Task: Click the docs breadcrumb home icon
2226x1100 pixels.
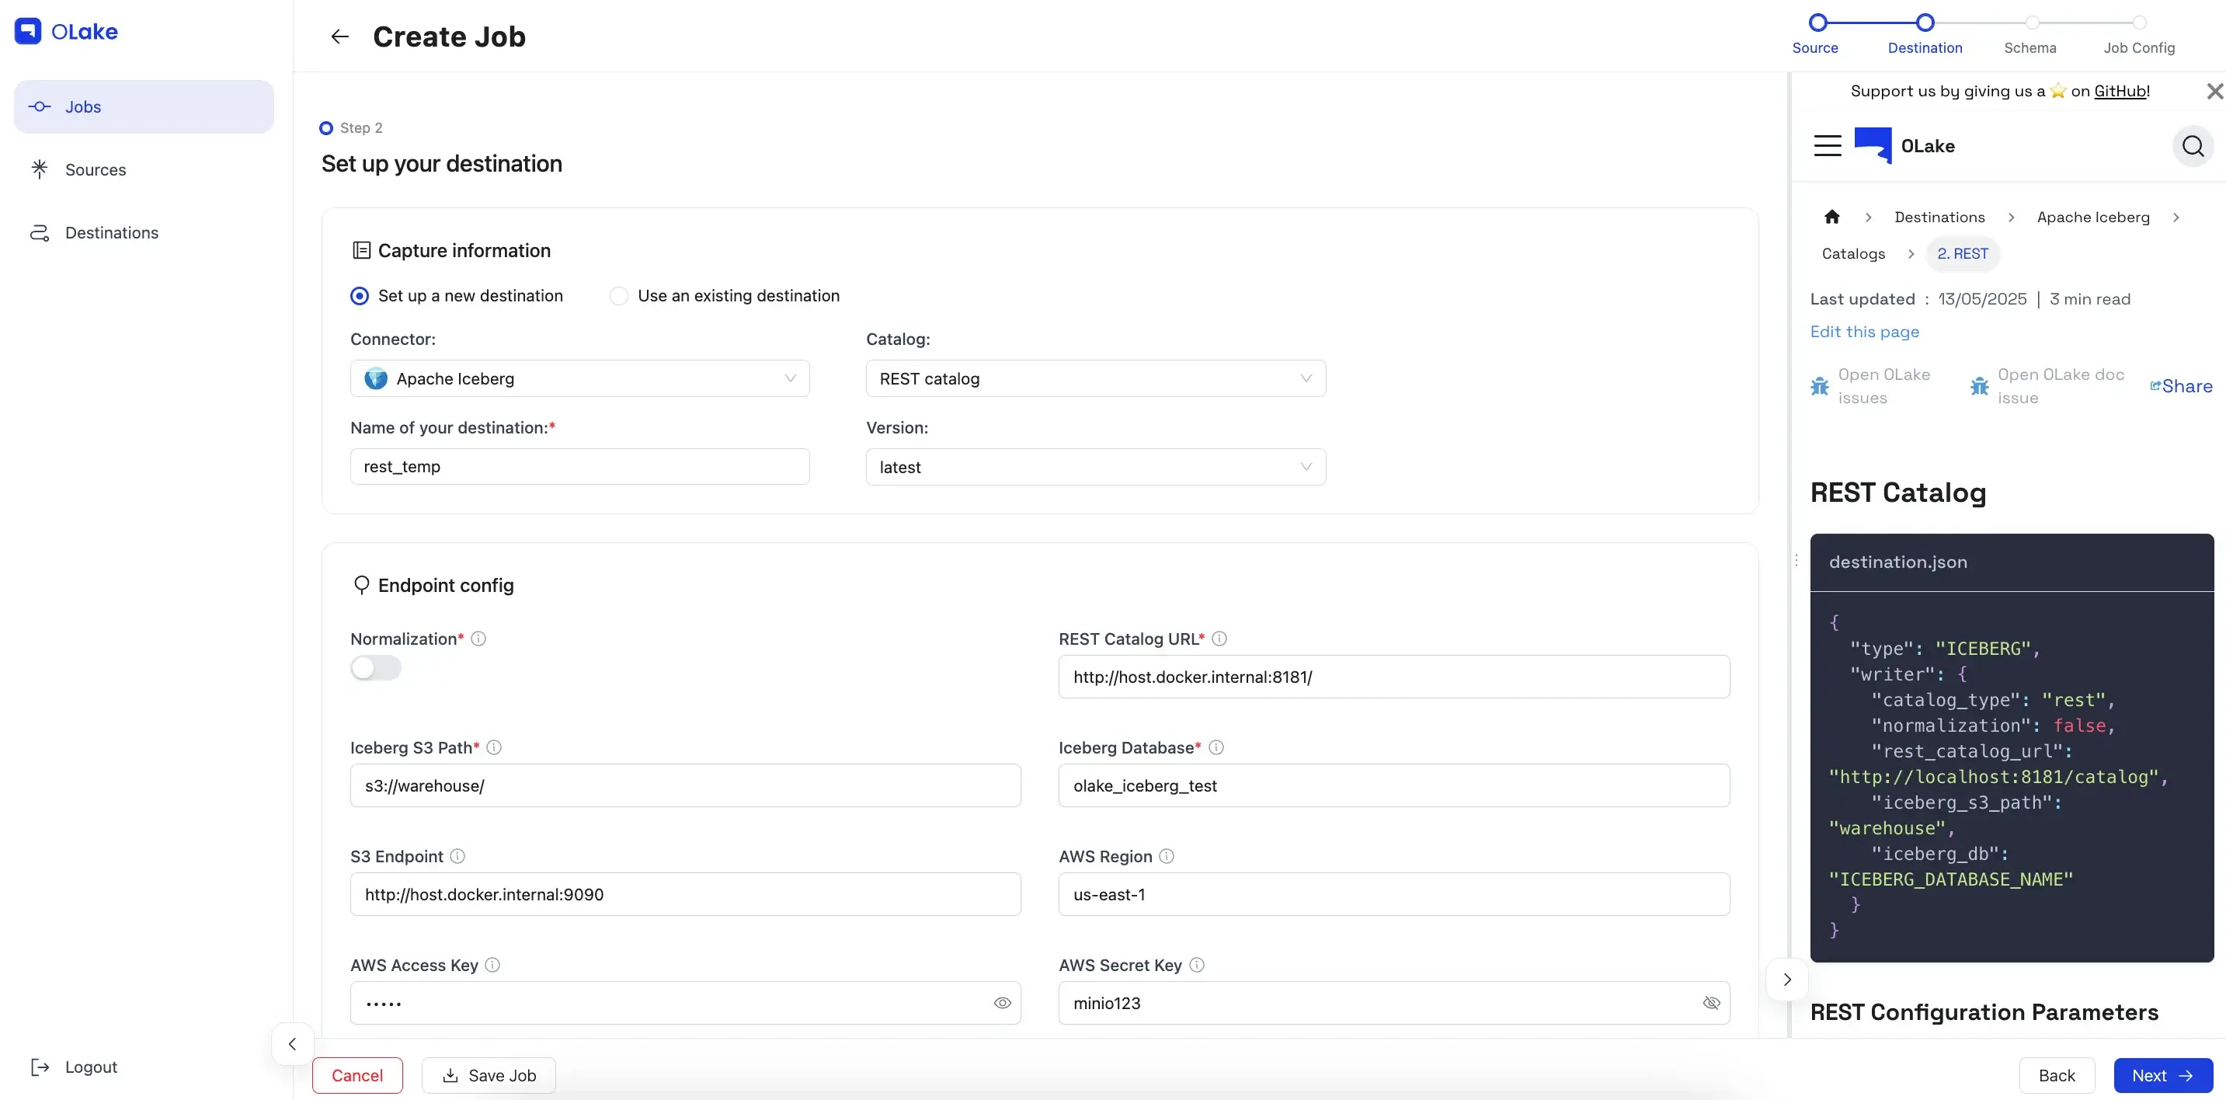Action: (1831, 217)
